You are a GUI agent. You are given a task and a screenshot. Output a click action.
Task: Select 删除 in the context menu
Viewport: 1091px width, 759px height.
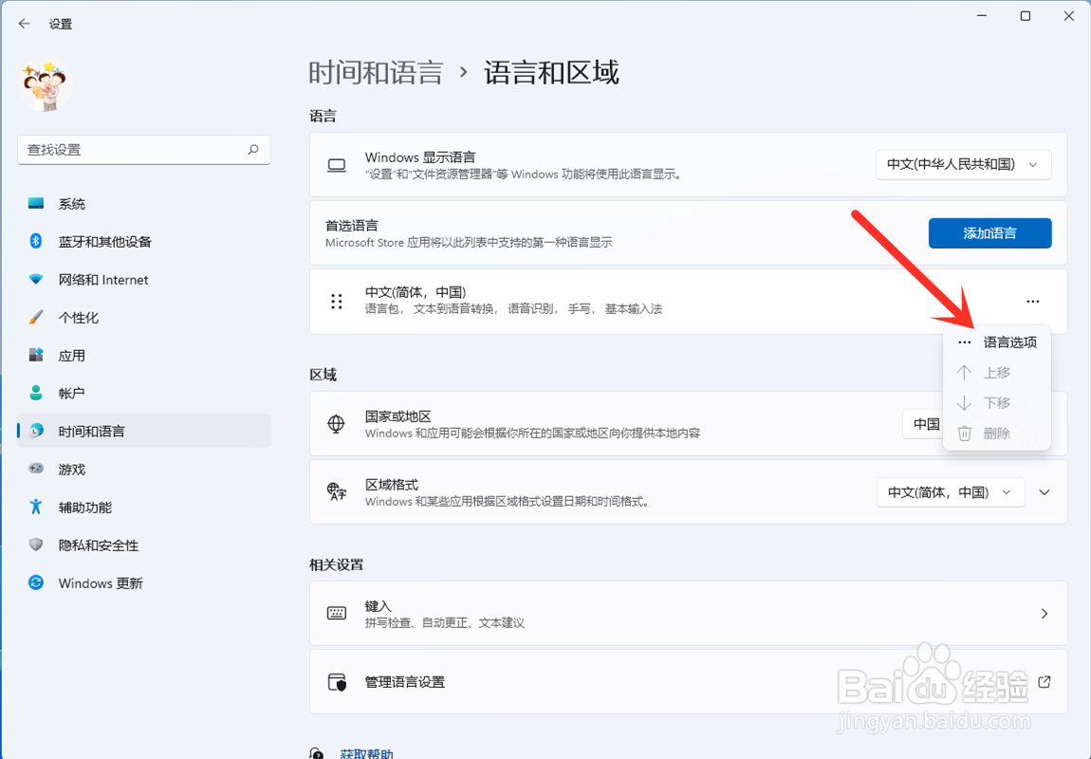[x=996, y=434]
